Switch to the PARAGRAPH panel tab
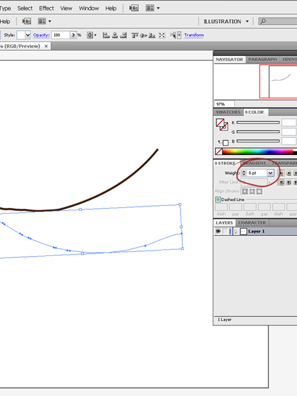The image size is (297, 396). 263,59
